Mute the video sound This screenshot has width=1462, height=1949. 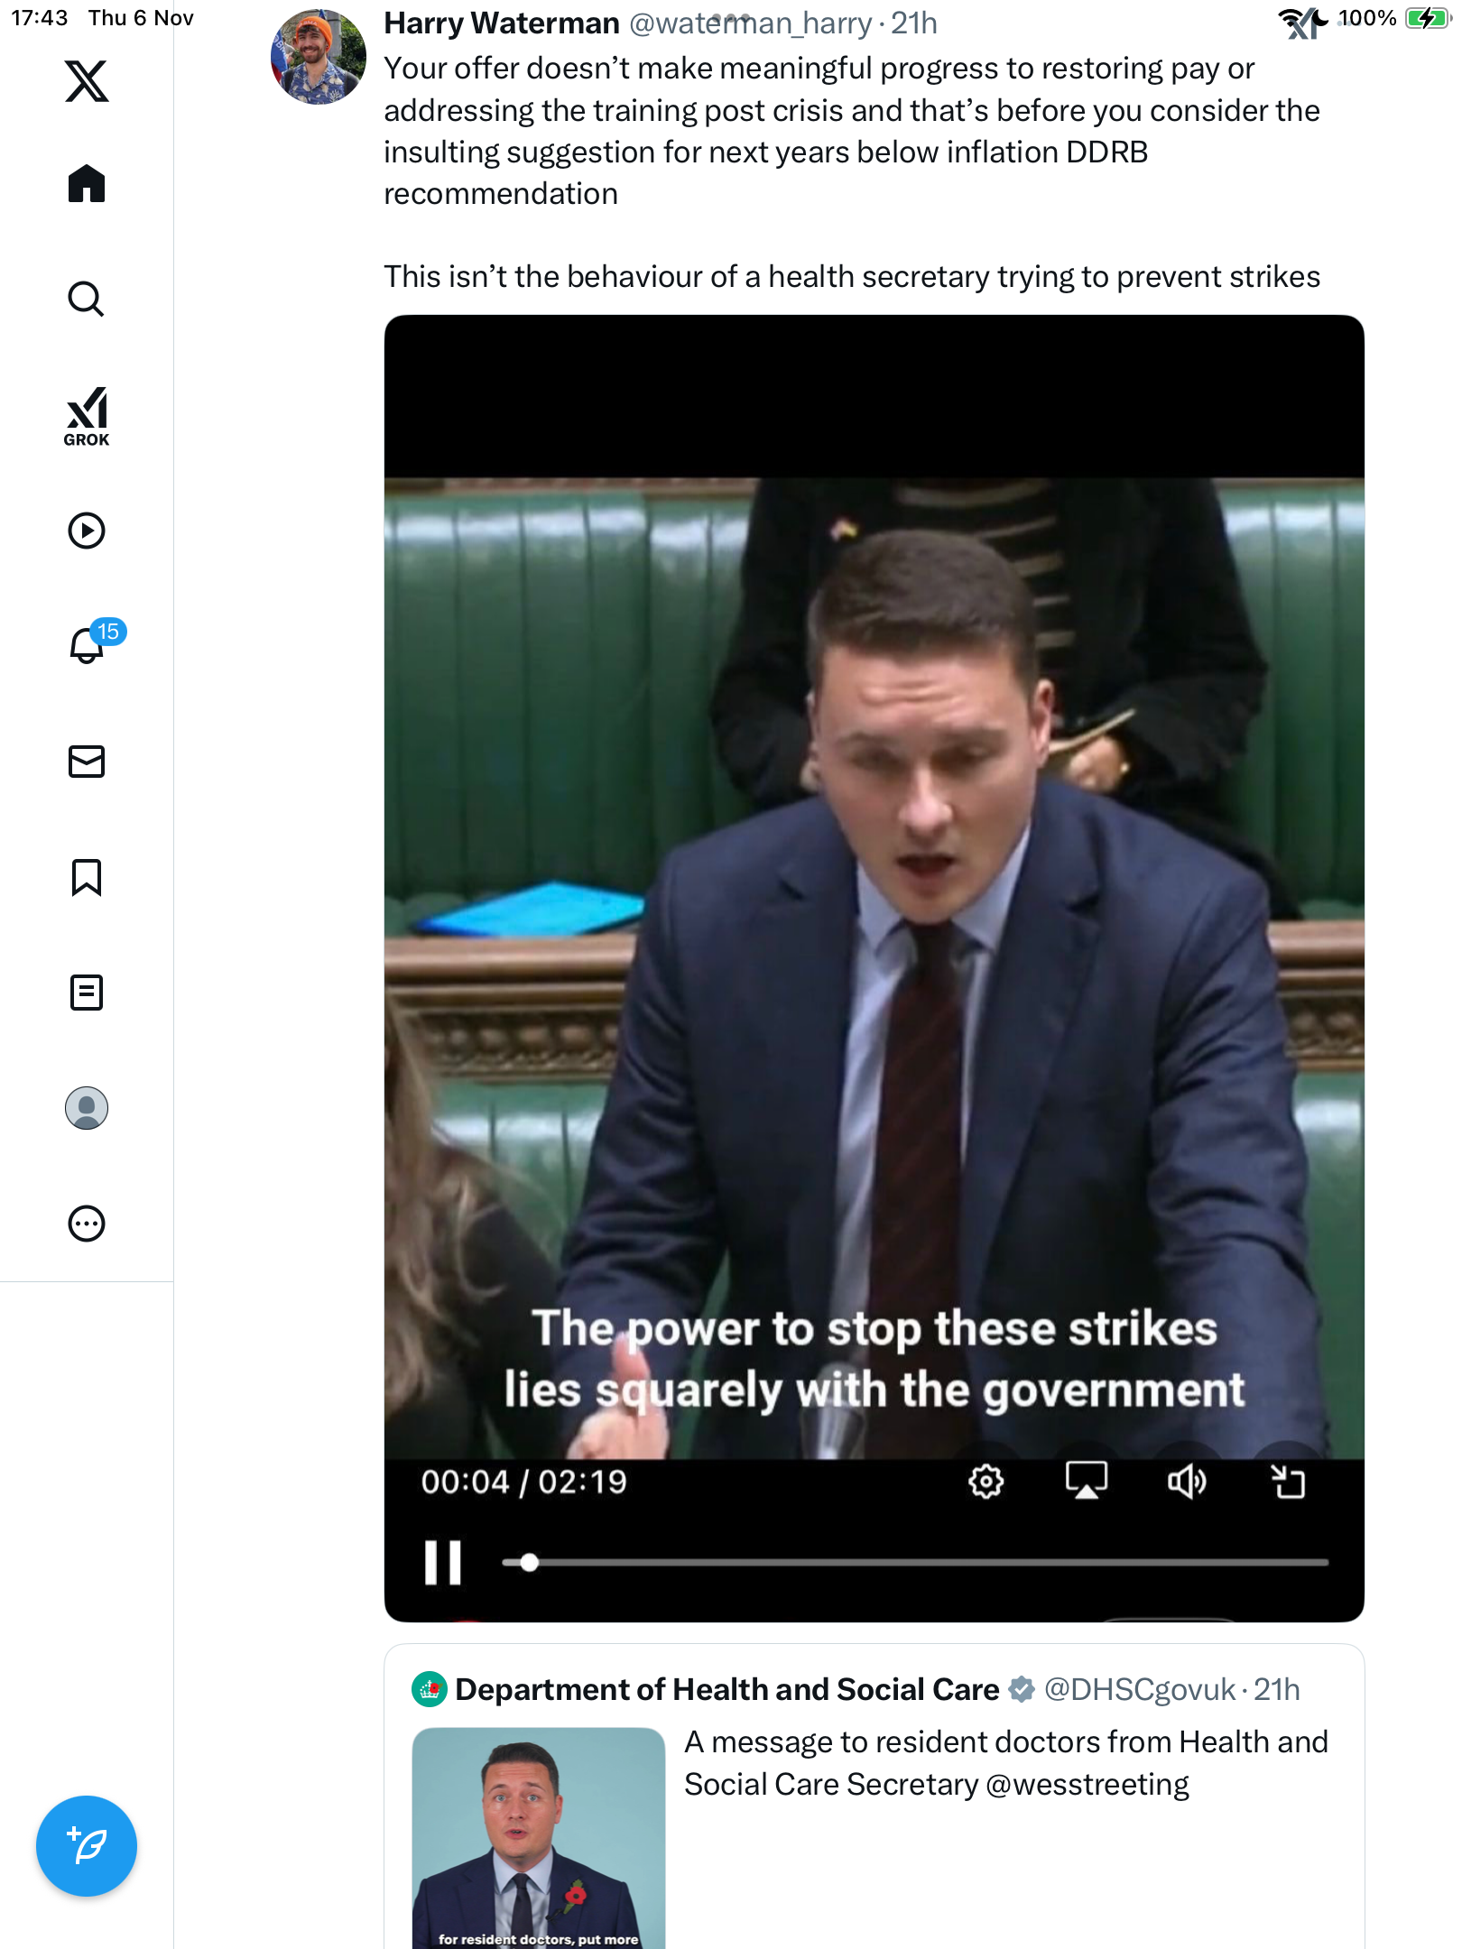coord(1187,1482)
